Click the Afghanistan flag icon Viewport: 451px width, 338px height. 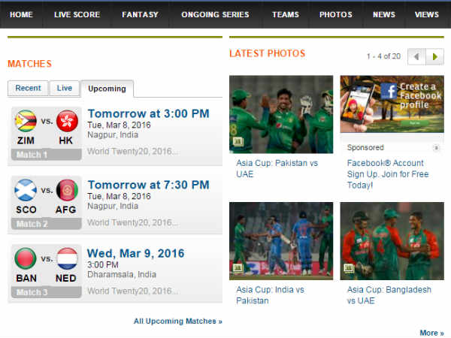tap(68, 190)
